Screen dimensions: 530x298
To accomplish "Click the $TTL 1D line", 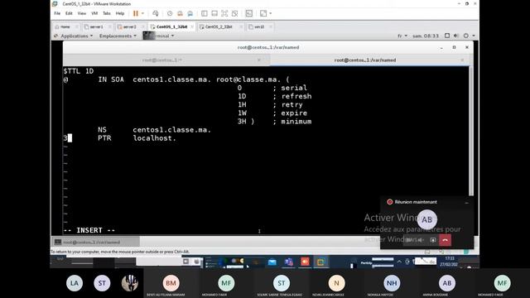I will coord(79,71).
